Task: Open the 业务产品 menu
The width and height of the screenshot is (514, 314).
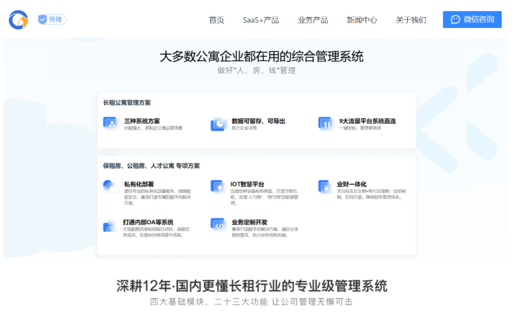Action: pyautogui.click(x=313, y=20)
